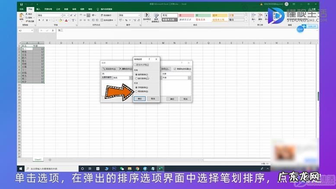The height and width of the screenshot is (189, 336).
Task: Click the taskbar search box
Action: click(51, 169)
